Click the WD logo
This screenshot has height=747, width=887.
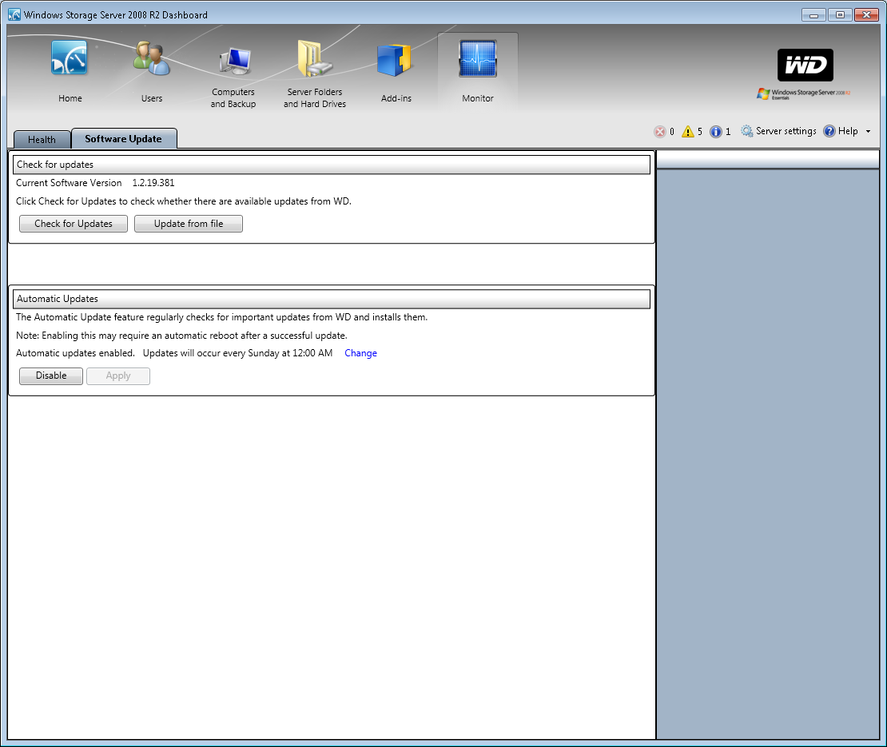click(805, 65)
